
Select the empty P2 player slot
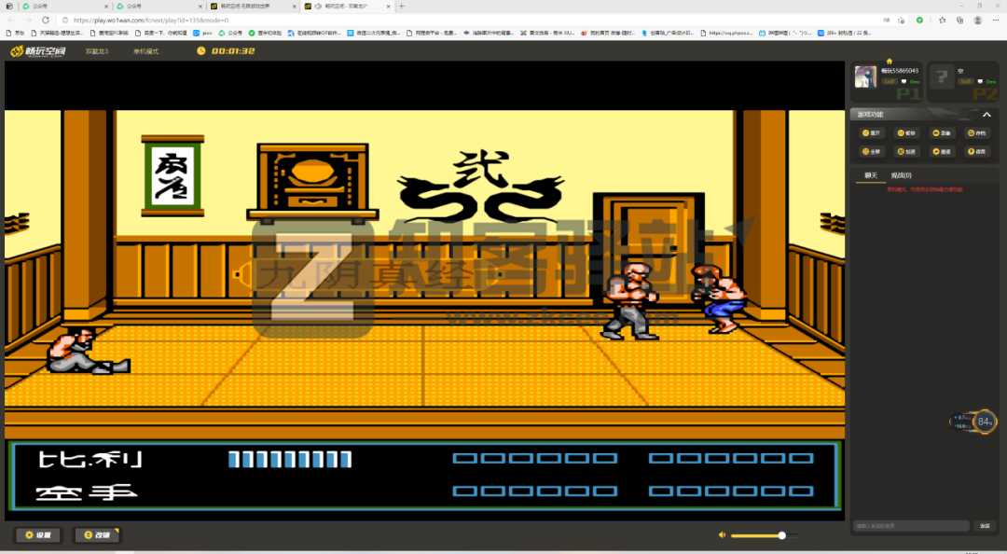coord(944,76)
